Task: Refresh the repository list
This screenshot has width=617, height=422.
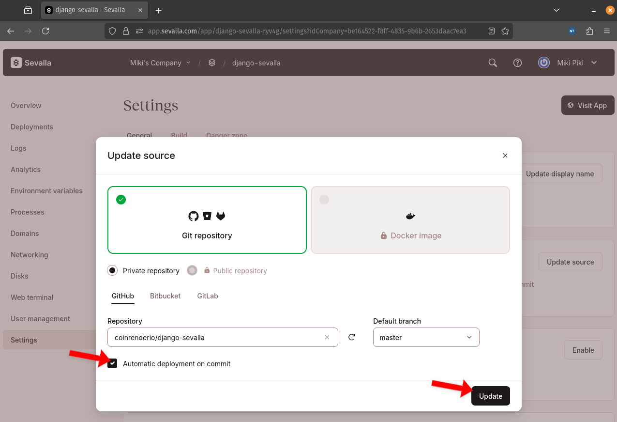Action: [351, 337]
